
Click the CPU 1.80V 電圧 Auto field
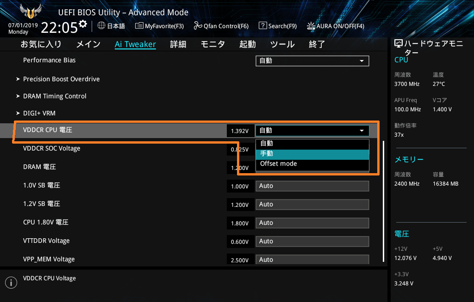pyautogui.click(x=312, y=223)
